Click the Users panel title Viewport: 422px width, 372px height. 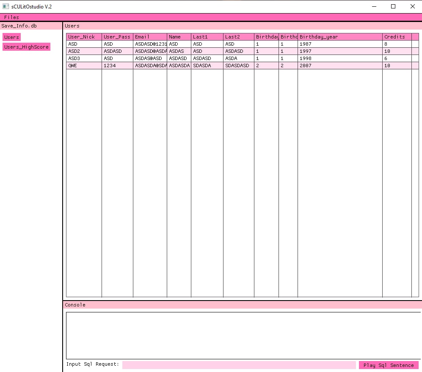point(72,26)
